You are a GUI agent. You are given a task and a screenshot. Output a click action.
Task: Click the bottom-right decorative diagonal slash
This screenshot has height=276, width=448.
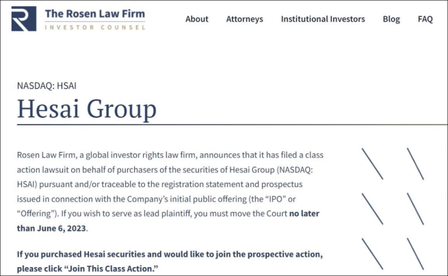(x=415, y=254)
